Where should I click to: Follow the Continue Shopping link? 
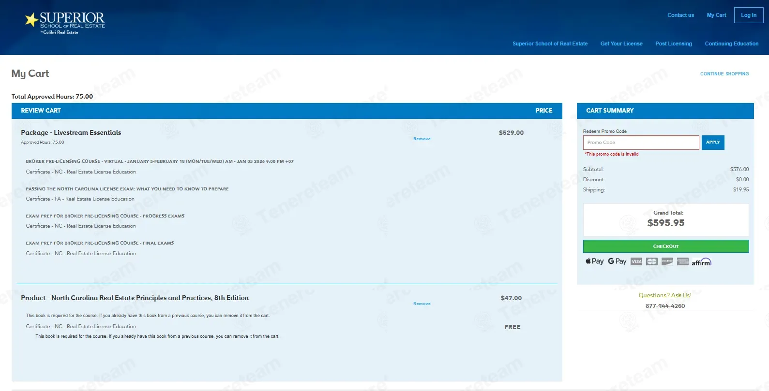point(724,74)
